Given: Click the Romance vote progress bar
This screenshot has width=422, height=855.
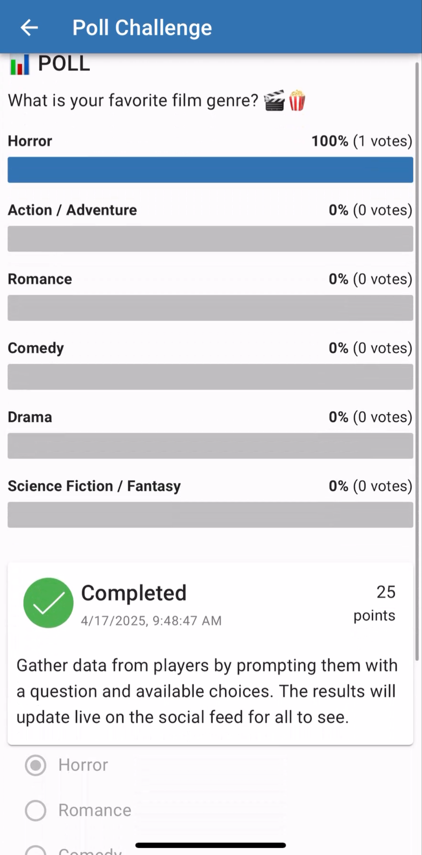Looking at the screenshot, I should (x=210, y=308).
